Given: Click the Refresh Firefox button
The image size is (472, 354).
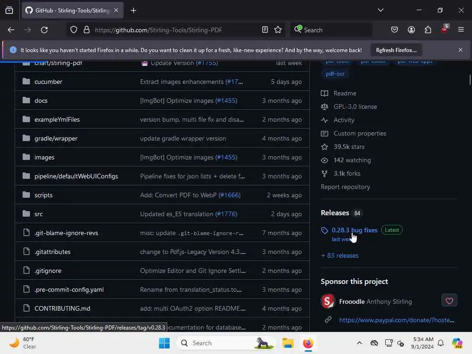Looking at the screenshot, I should 396,50.
